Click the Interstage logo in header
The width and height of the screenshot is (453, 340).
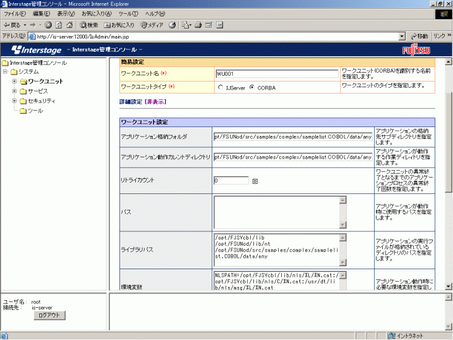37,50
